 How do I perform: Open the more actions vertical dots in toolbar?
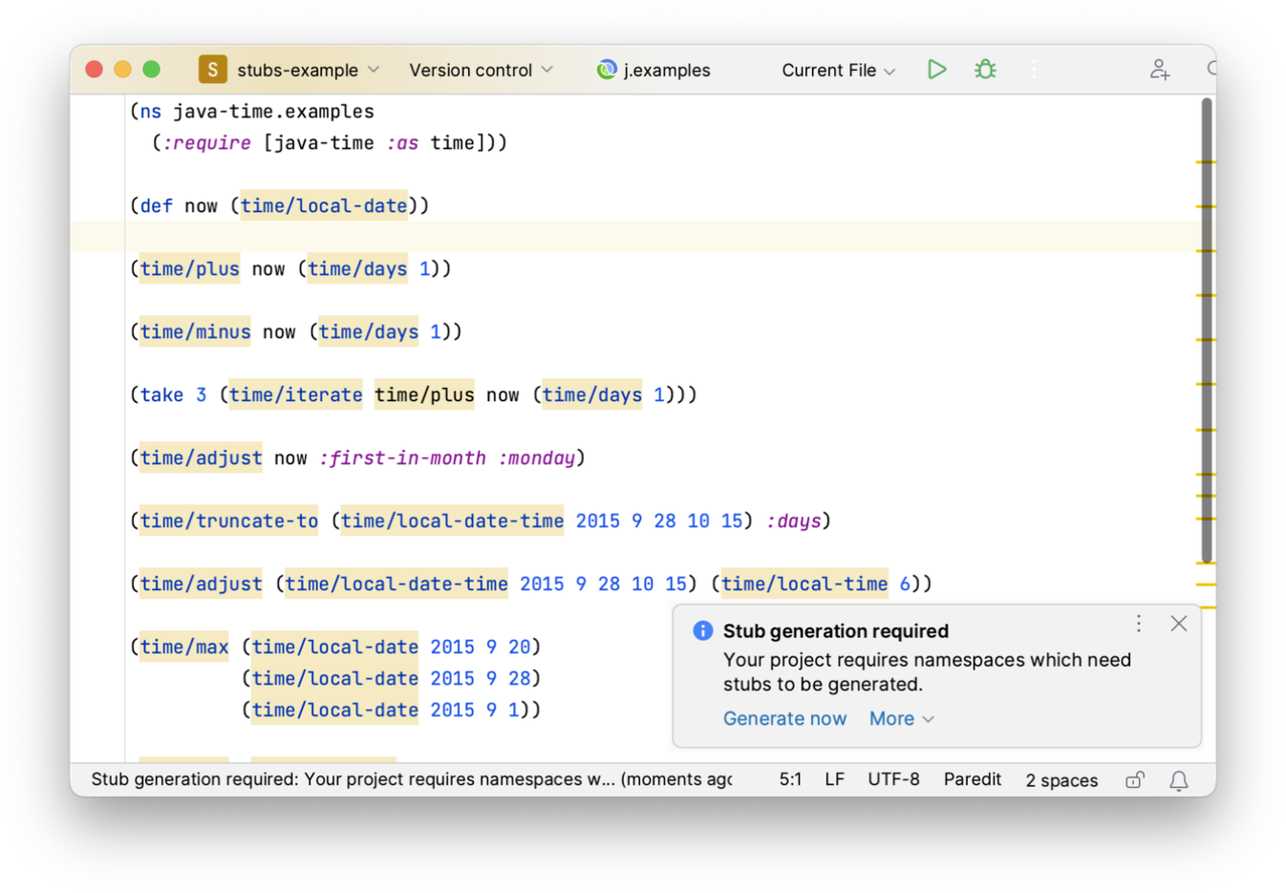tap(1034, 70)
